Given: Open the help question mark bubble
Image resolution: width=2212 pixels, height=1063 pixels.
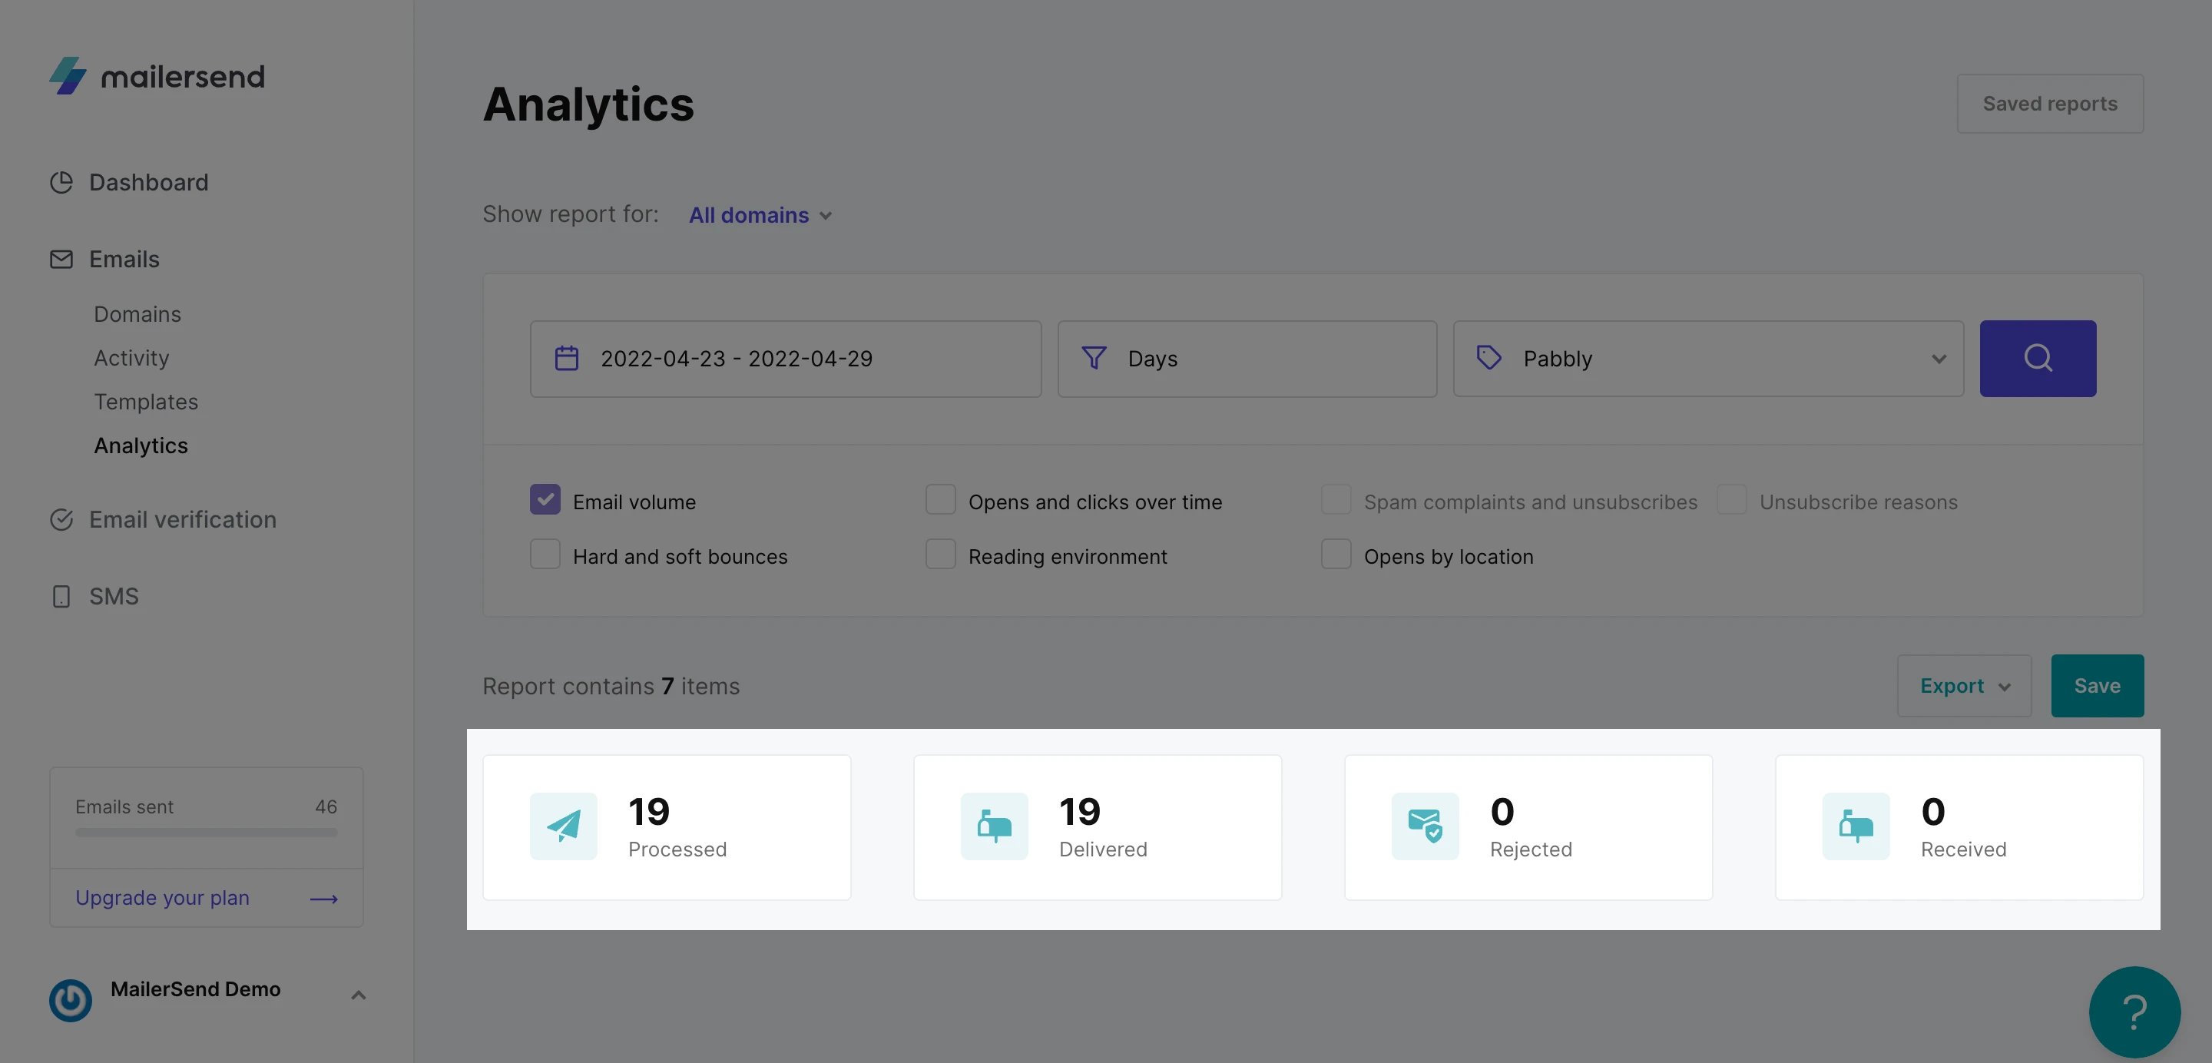Looking at the screenshot, I should [2133, 1012].
